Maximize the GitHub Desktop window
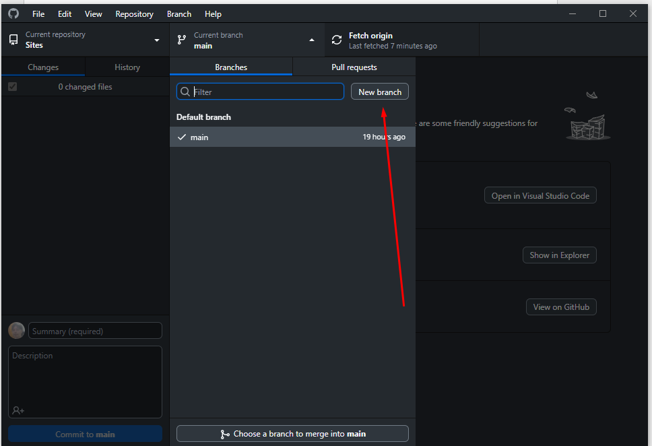Viewport: 652px width, 446px height. click(x=603, y=13)
